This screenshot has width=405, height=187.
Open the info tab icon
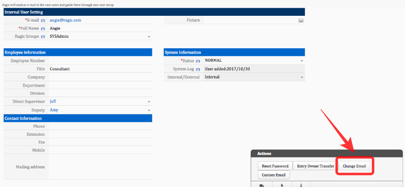point(301,185)
